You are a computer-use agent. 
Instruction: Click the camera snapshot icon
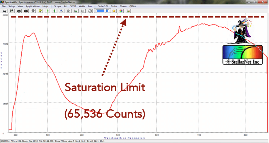26,11
